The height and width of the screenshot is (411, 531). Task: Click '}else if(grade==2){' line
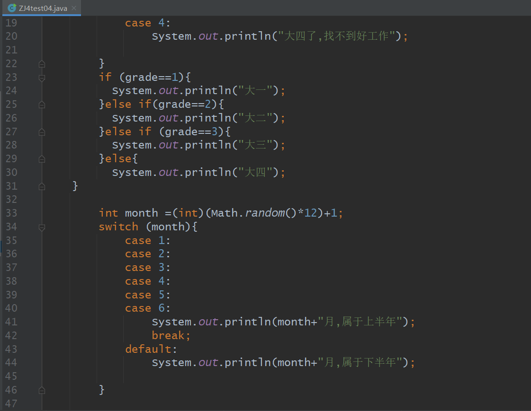[161, 105]
